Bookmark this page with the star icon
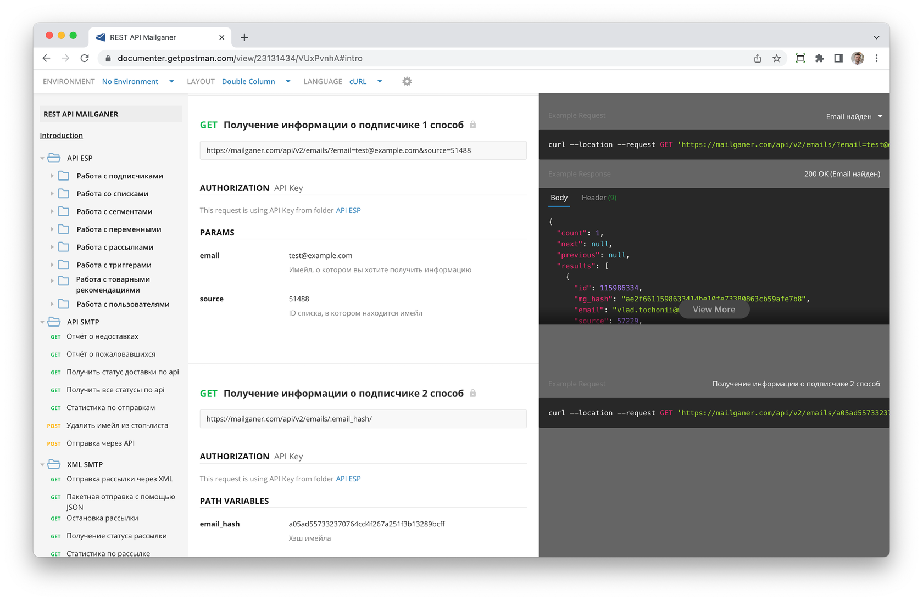 776,58
